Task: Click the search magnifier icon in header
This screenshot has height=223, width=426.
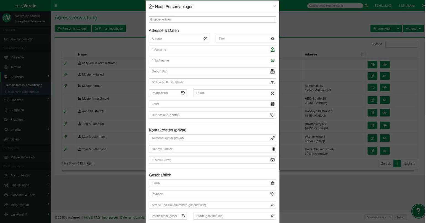Action: click(x=366, y=6)
